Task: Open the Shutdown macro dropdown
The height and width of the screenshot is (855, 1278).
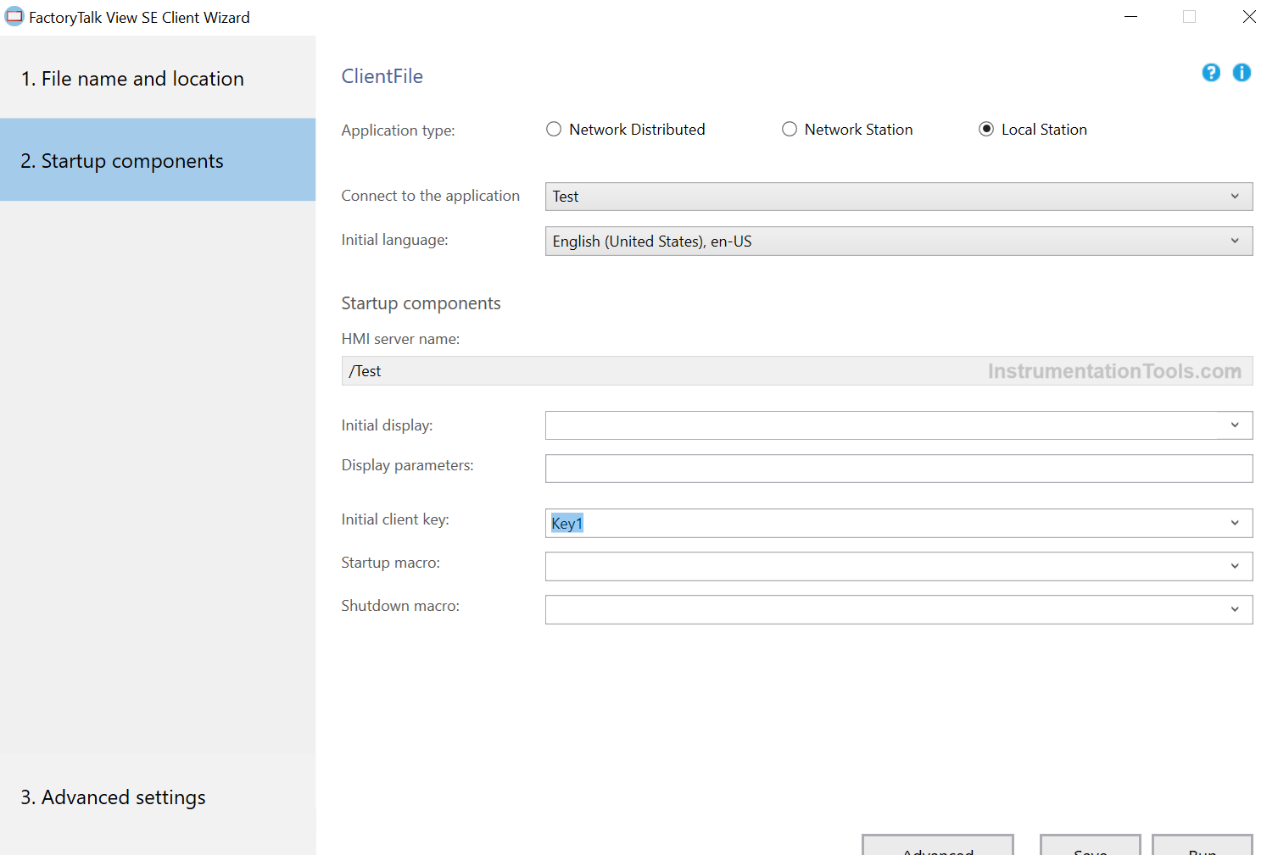Action: point(1236,609)
